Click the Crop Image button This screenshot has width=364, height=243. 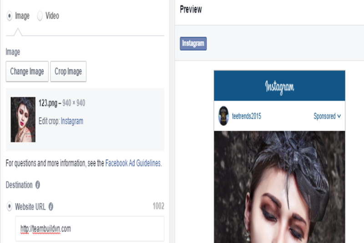[68, 72]
